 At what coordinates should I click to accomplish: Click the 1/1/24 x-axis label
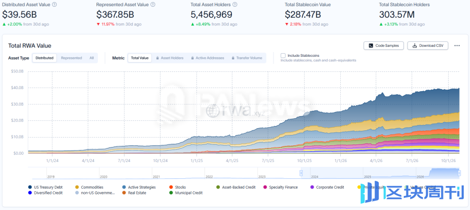(x=52, y=160)
